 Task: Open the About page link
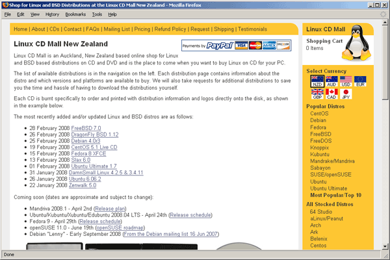(x=38, y=29)
